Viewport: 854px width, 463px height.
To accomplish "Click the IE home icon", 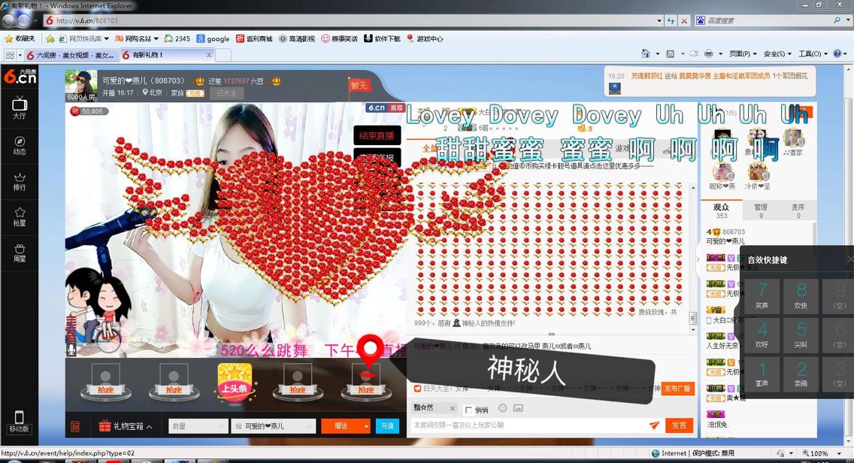I will coord(646,53).
